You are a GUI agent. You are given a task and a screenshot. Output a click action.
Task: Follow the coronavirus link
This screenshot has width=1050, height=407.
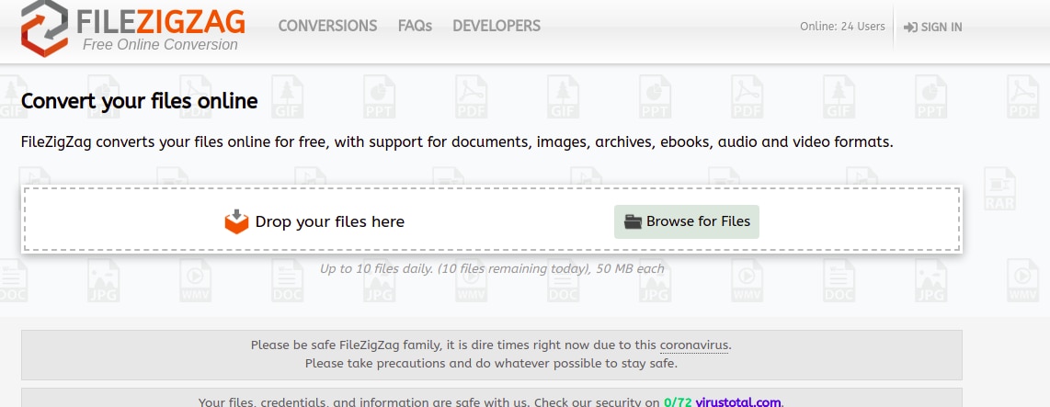coord(694,345)
